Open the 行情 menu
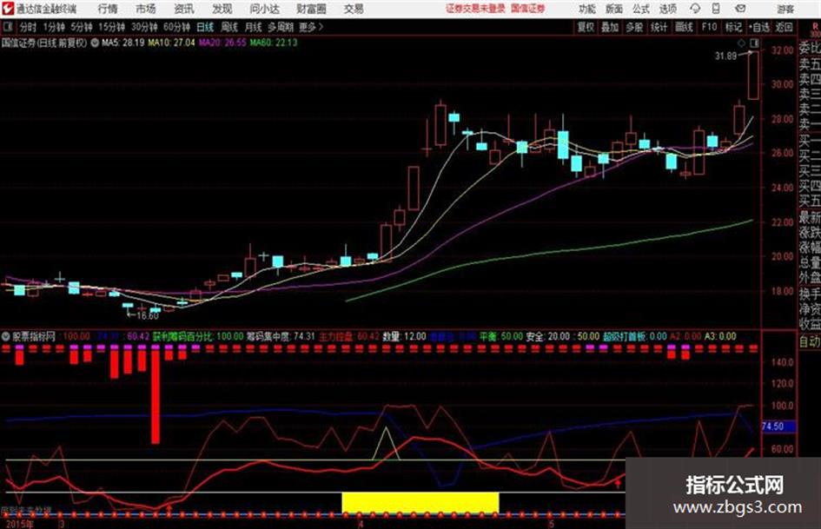Image resolution: width=821 pixels, height=529 pixels. pos(108,9)
